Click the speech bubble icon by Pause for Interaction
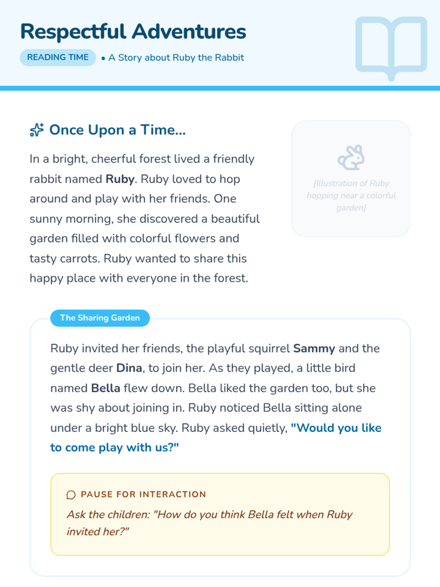This screenshot has width=440, height=587. [71, 495]
